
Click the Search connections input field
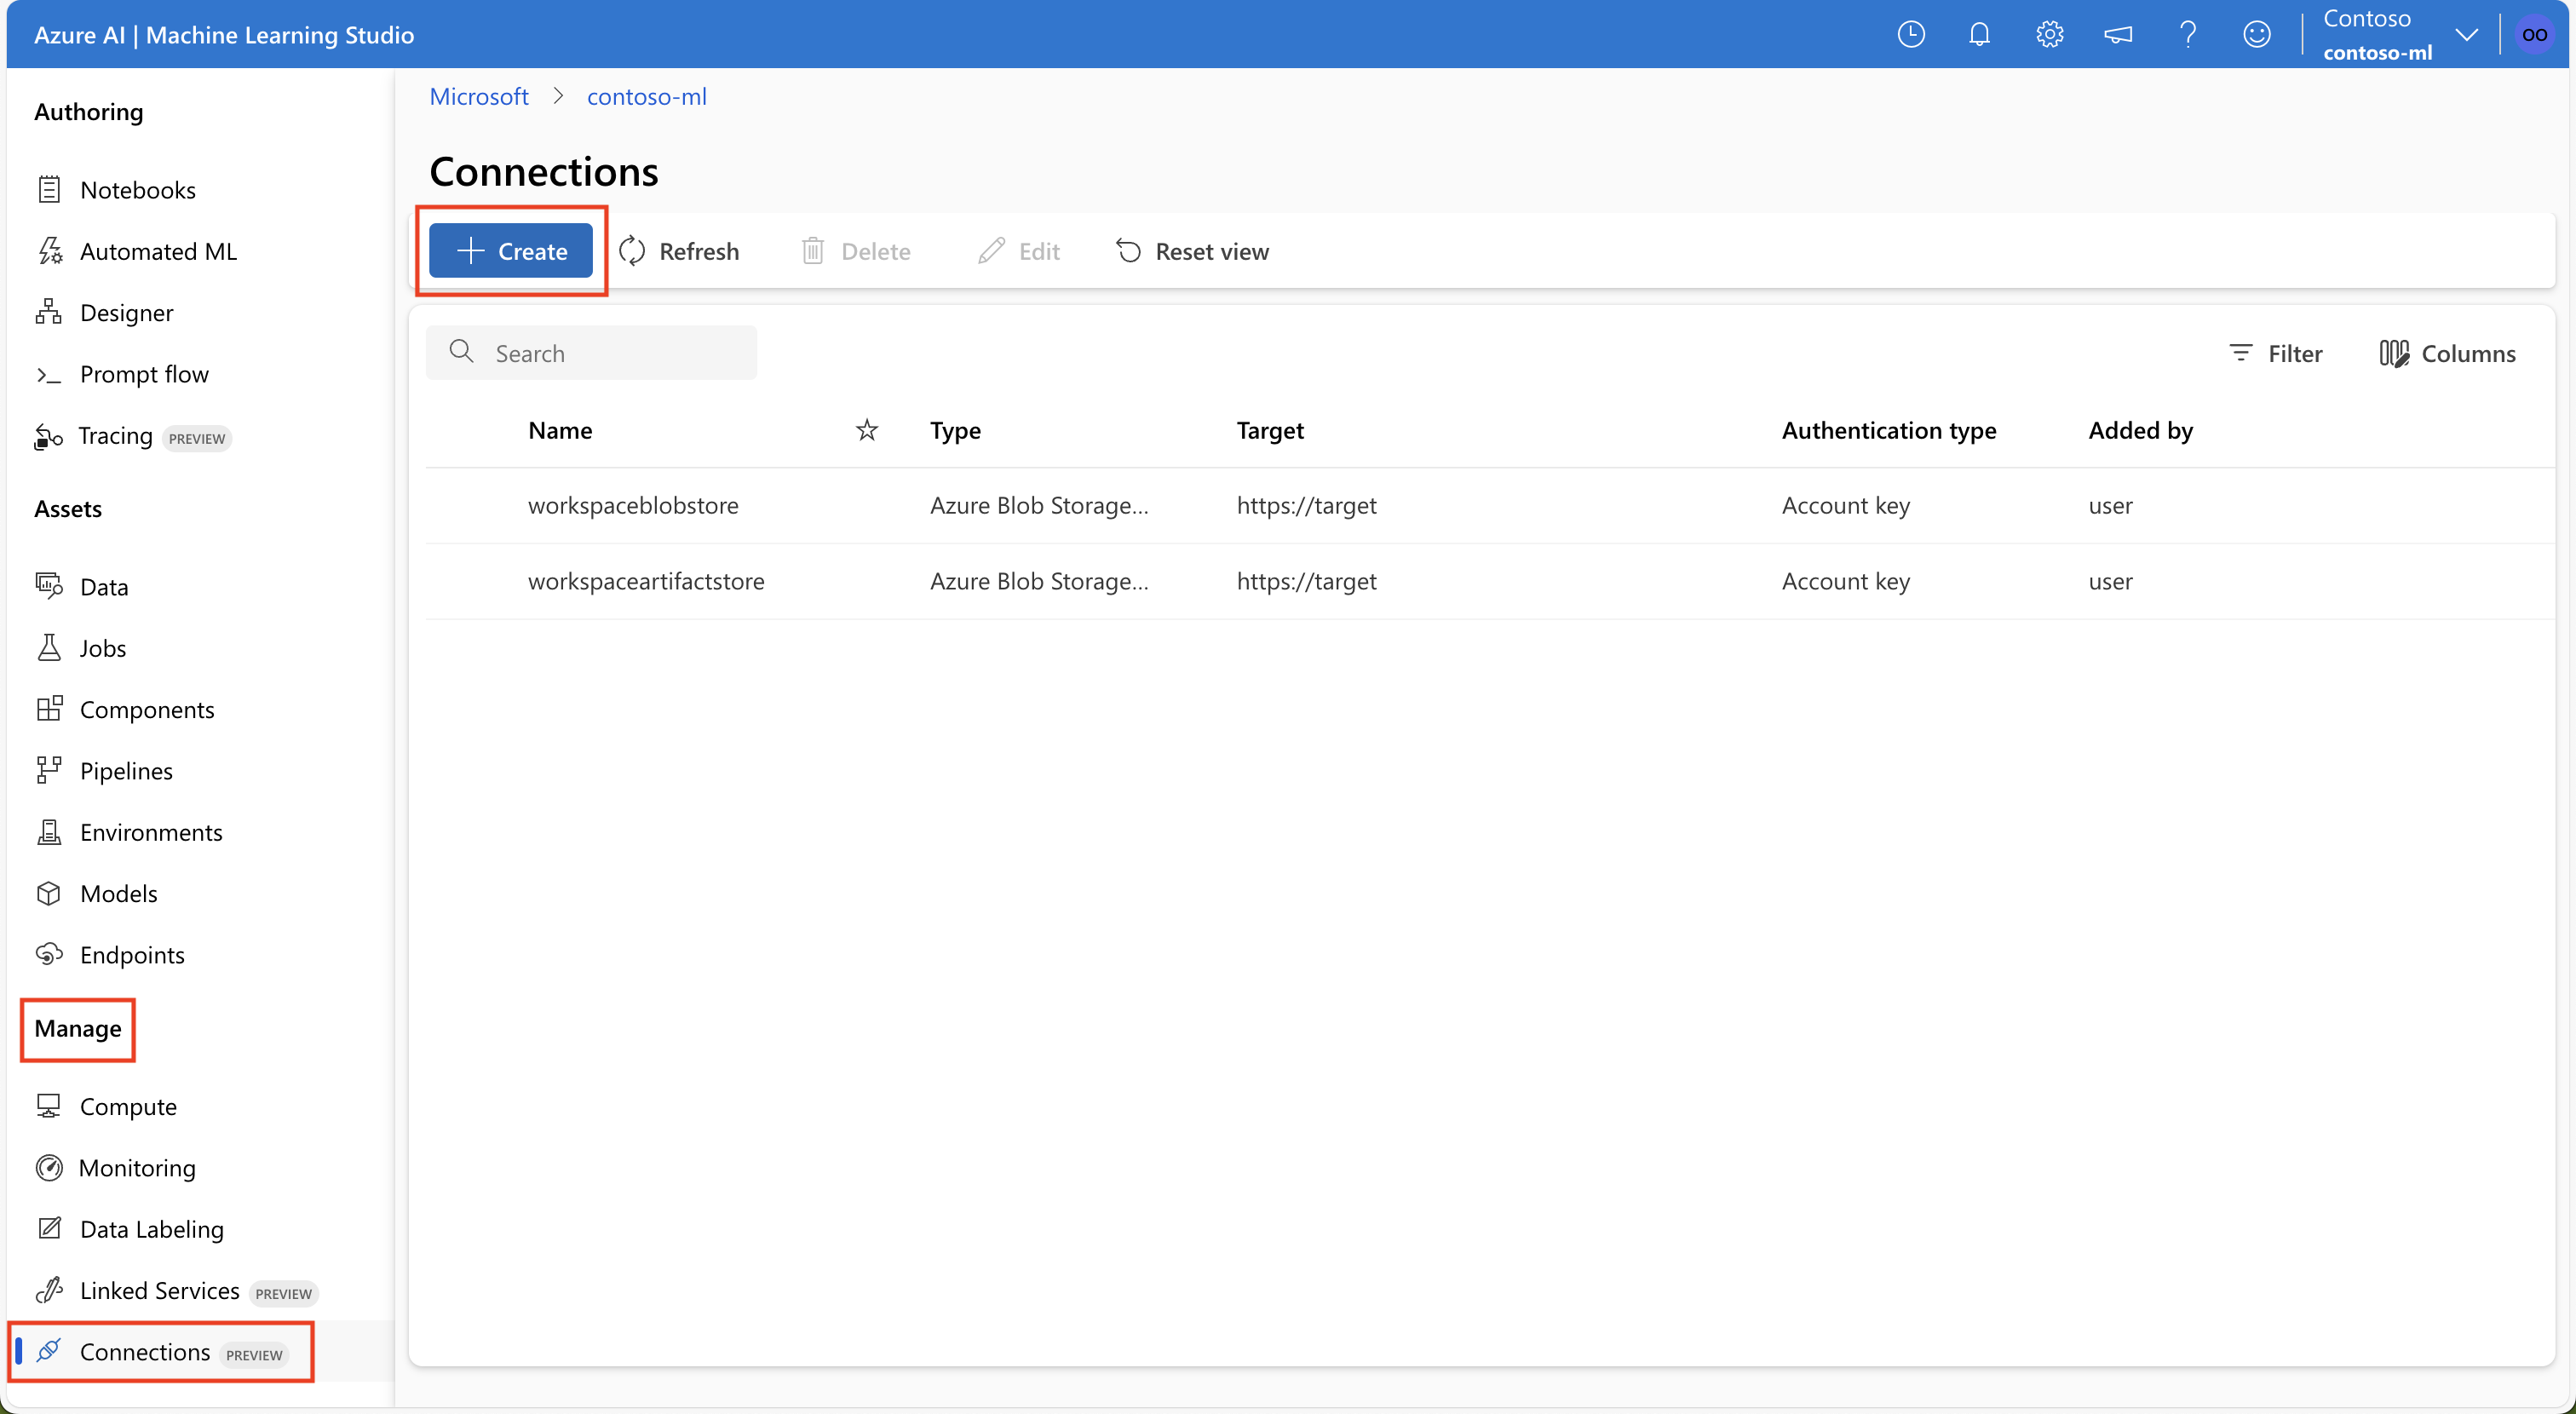click(590, 350)
